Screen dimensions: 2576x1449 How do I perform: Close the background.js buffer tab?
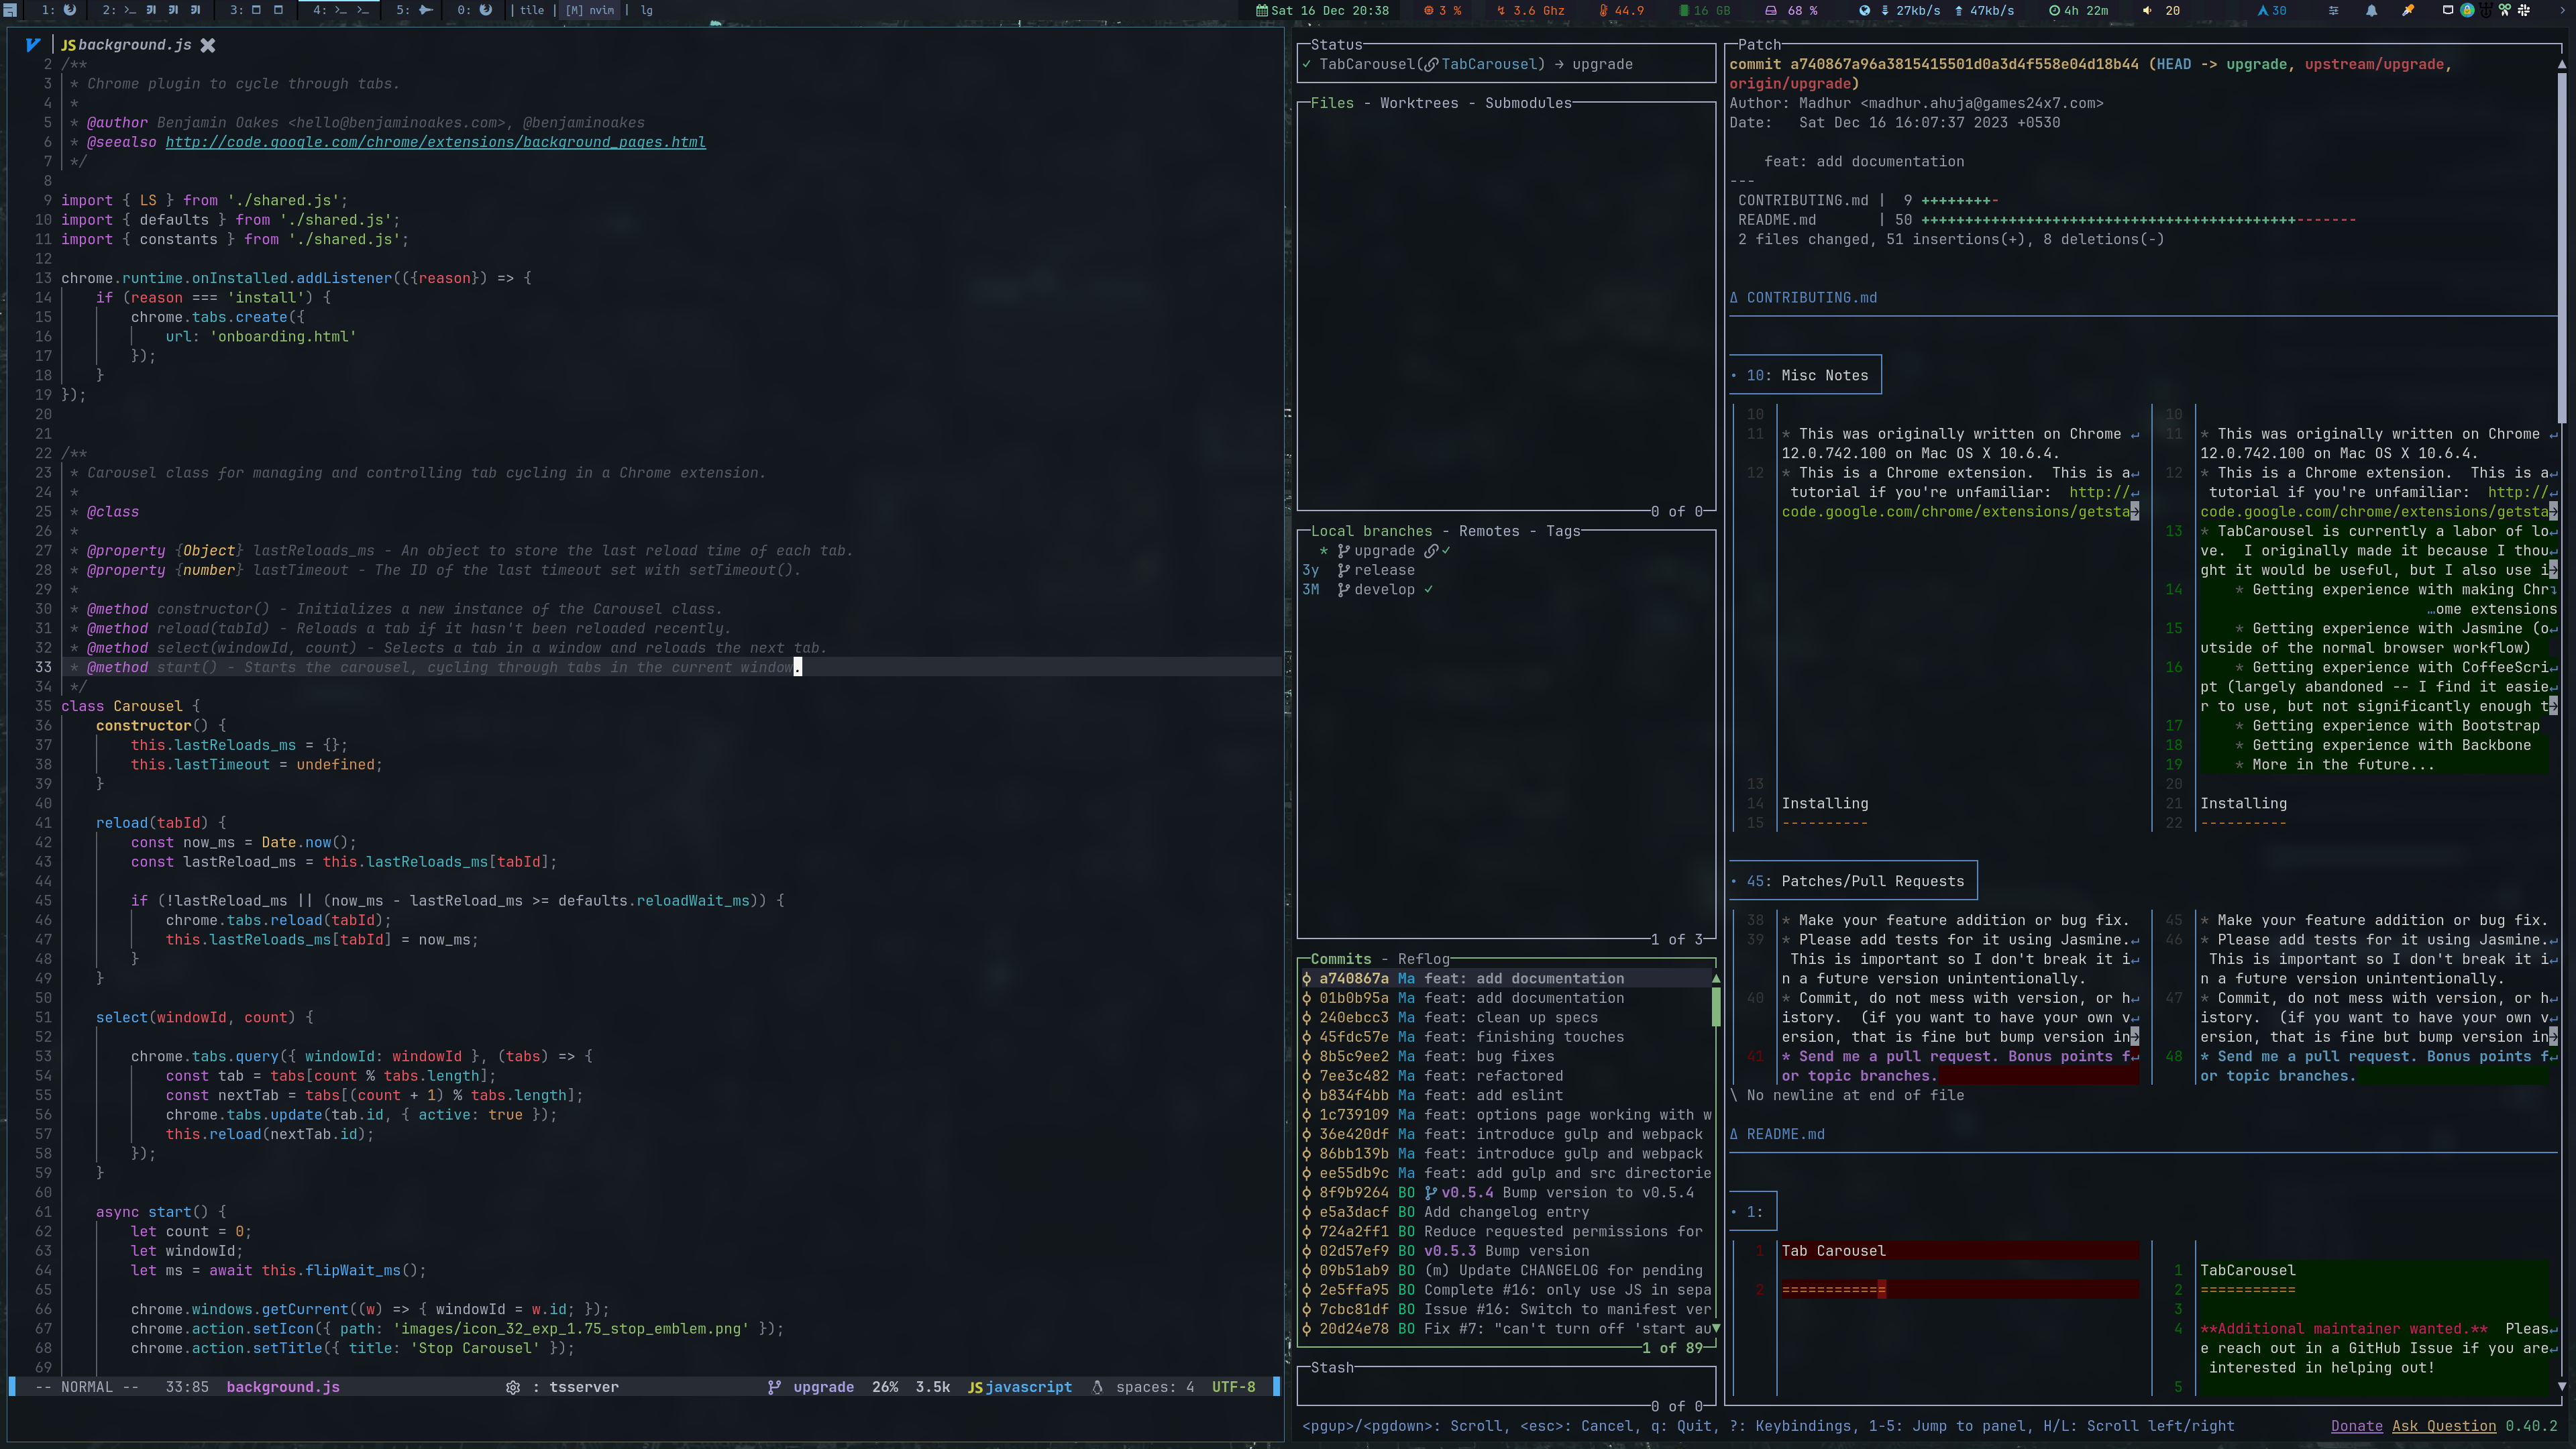point(208,45)
